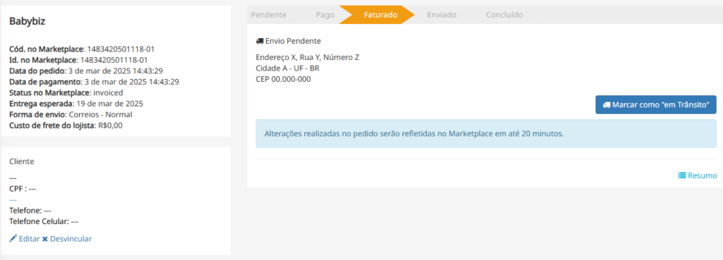The image size is (723, 260).
Task: Click the CEP 00.000-000 address line
Action: [283, 79]
